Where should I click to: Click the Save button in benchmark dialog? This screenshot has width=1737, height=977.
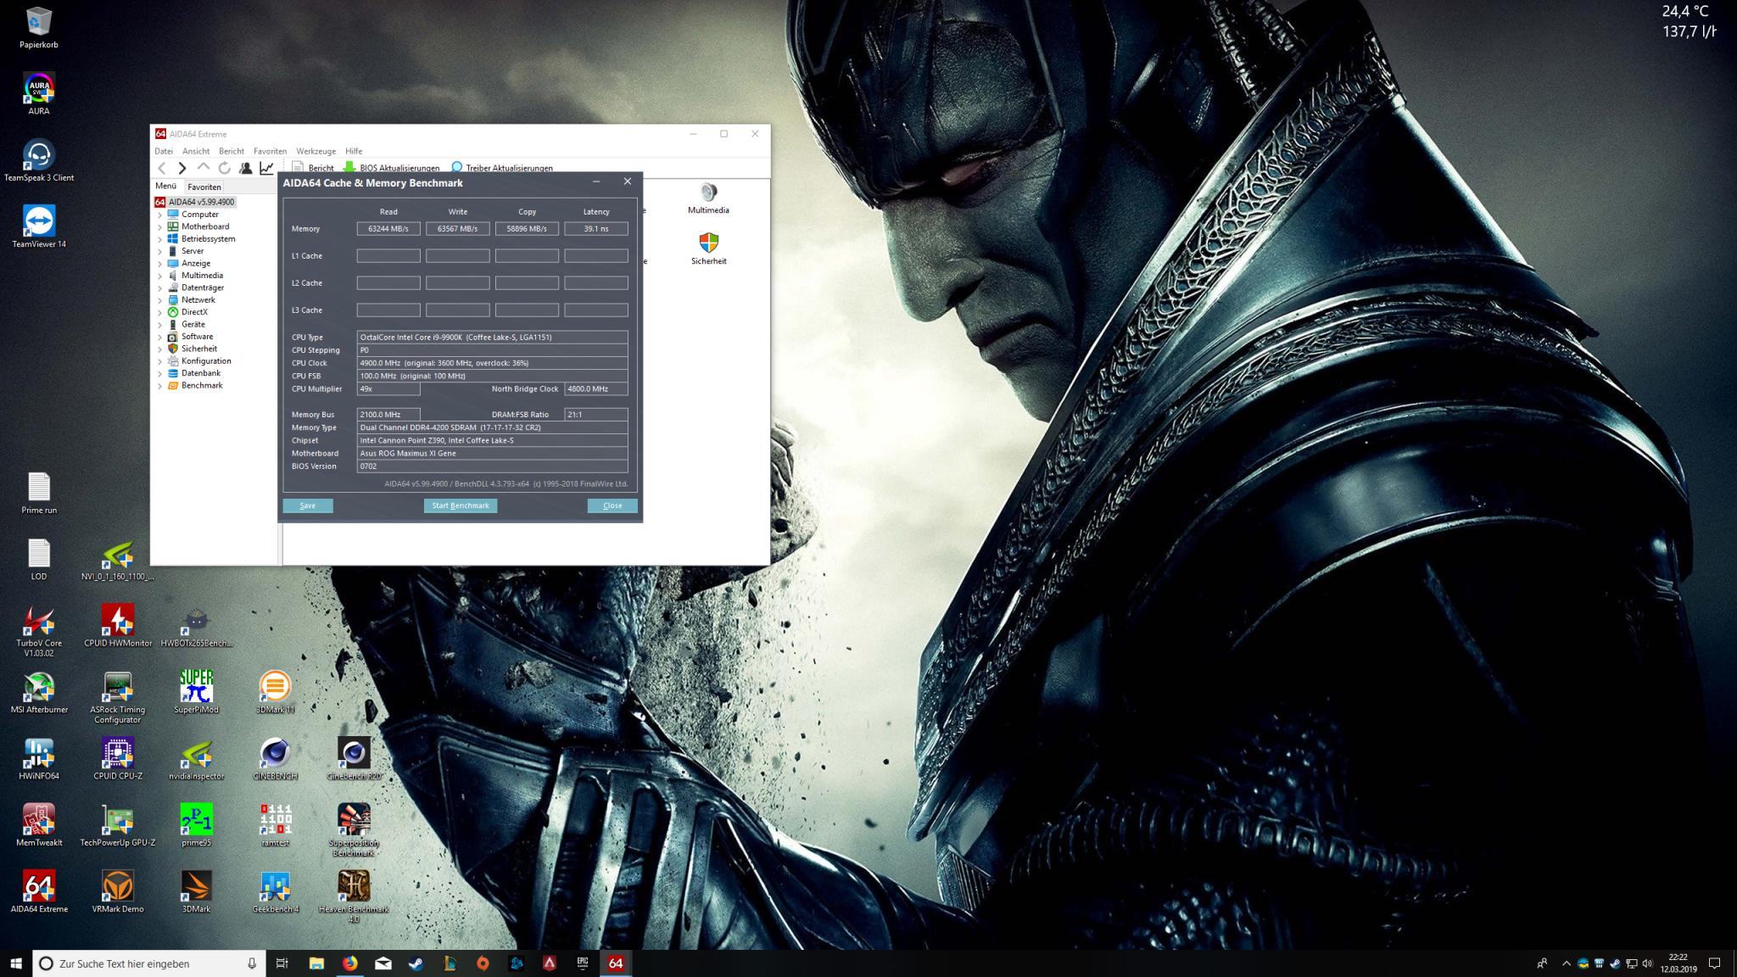point(308,505)
